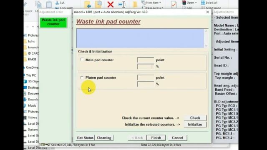The height and width of the screenshot is (150, 267).
Task: Click the Videos folder icon in sidebar
Action: click(25, 117)
